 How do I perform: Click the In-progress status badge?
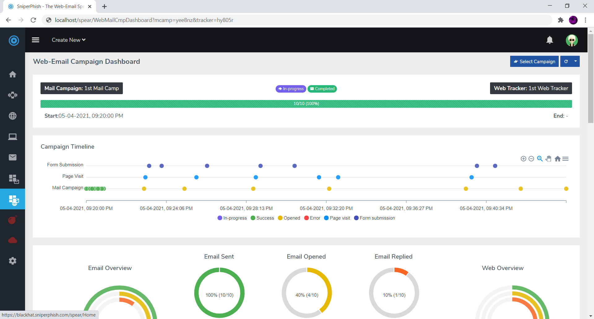(291, 89)
